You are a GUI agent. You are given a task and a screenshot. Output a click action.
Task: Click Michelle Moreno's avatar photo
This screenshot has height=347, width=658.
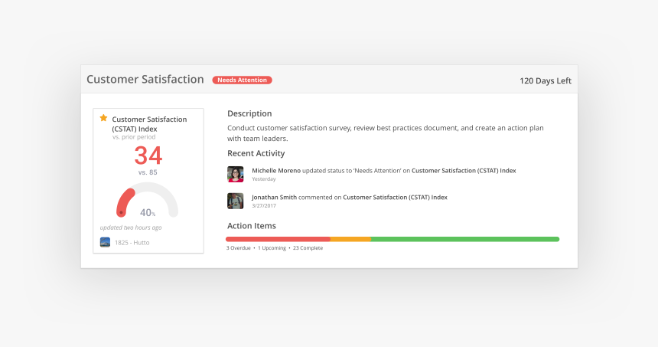(236, 174)
